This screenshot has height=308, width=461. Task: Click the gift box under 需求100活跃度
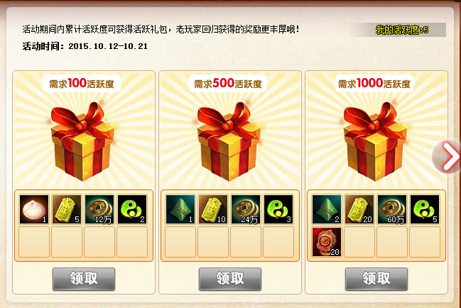click(83, 141)
